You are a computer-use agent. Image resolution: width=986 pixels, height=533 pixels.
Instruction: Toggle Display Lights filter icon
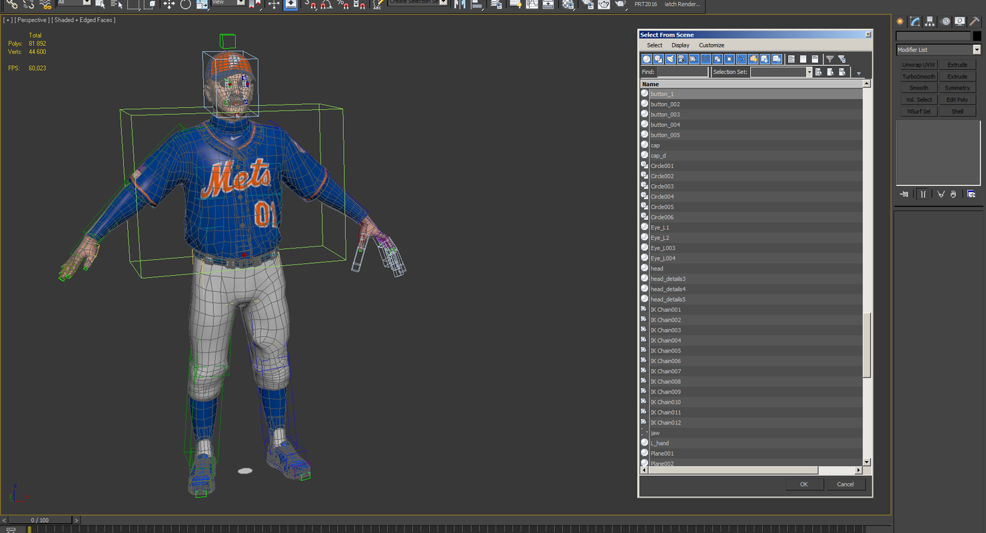tap(670, 59)
